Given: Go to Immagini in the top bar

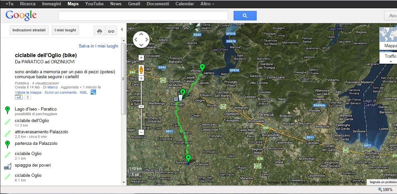Looking at the screenshot, I should click(52, 4).
